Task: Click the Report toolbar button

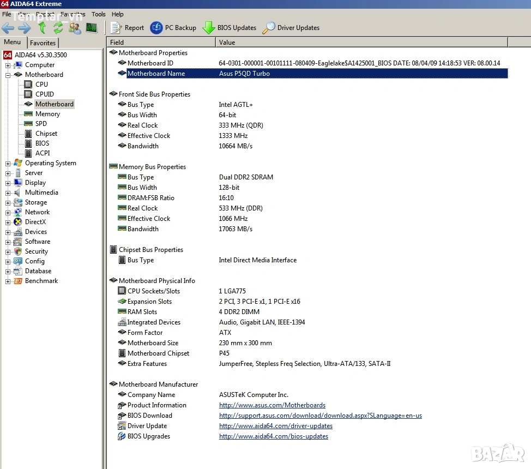Action: pos(128,28)
